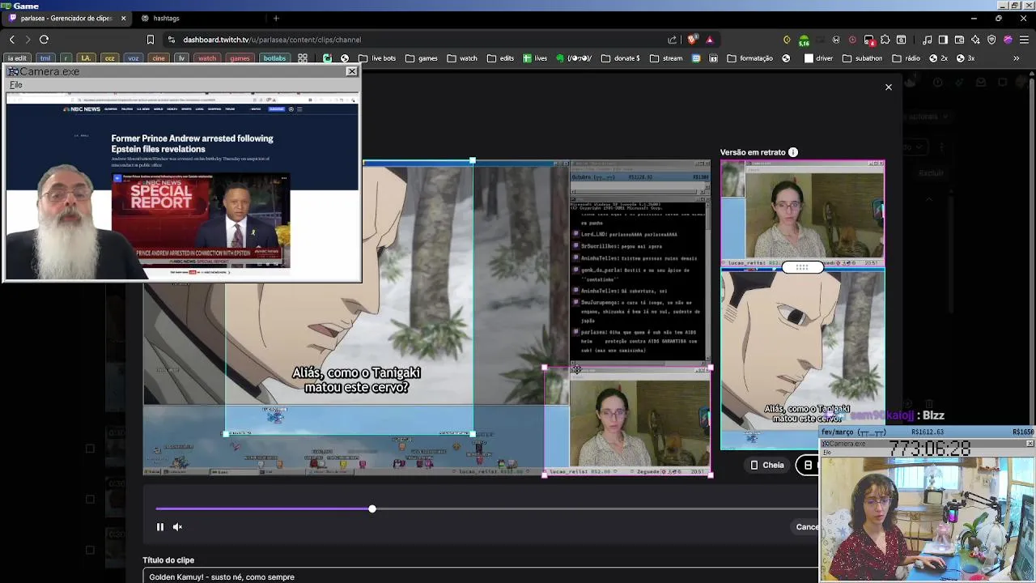Viewport: 1036px width, 583px height.
Task: Expand the 'live bots' bookmark folder
Action: click(377, 58)
